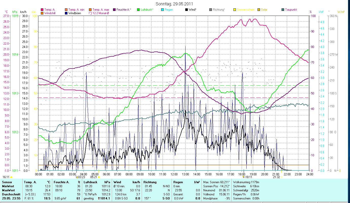The width and height of the screenshot is (350, 203).
Task: Click the black Wind legend square
Action: click(187, 10)
